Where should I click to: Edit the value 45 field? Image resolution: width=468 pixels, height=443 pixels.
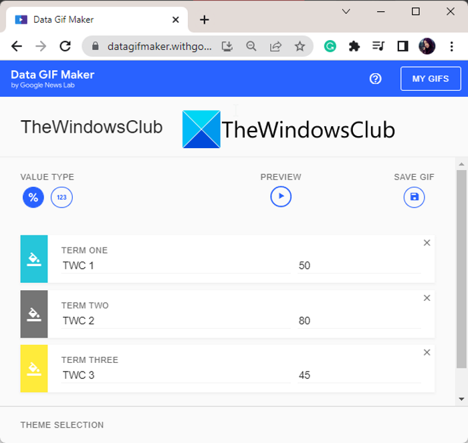click(359, 375)
